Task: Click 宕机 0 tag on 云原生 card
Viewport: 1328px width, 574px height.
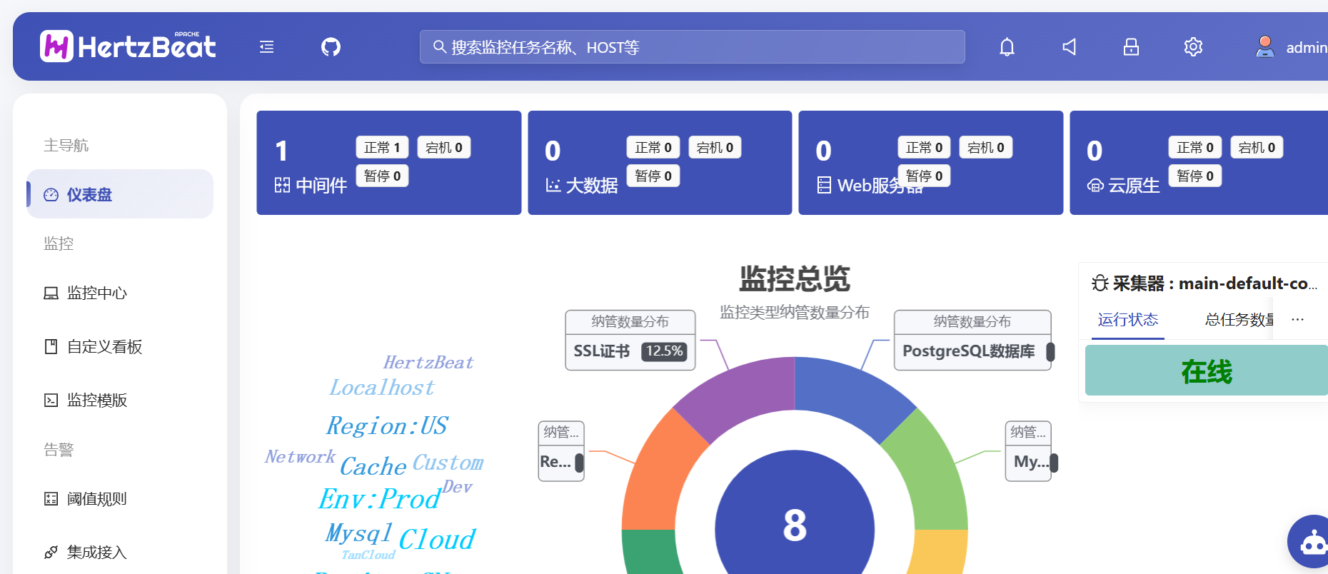Action: (1257, 147)
